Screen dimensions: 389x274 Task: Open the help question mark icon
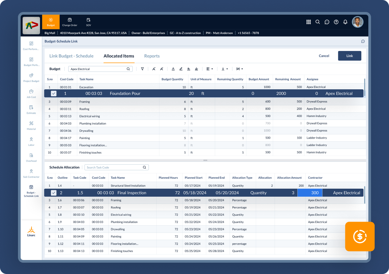pos(336,22)
